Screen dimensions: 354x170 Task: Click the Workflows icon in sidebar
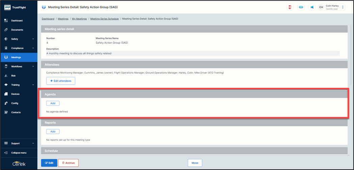point(6,66)
